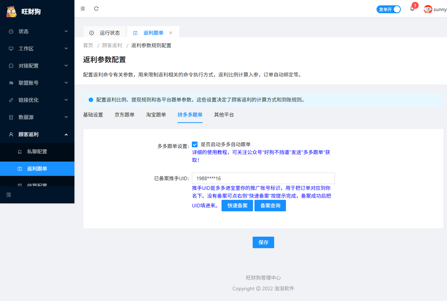Expand the 状态 menu chevron
This screenshot has width=447, height=301.
pos(66,31)
